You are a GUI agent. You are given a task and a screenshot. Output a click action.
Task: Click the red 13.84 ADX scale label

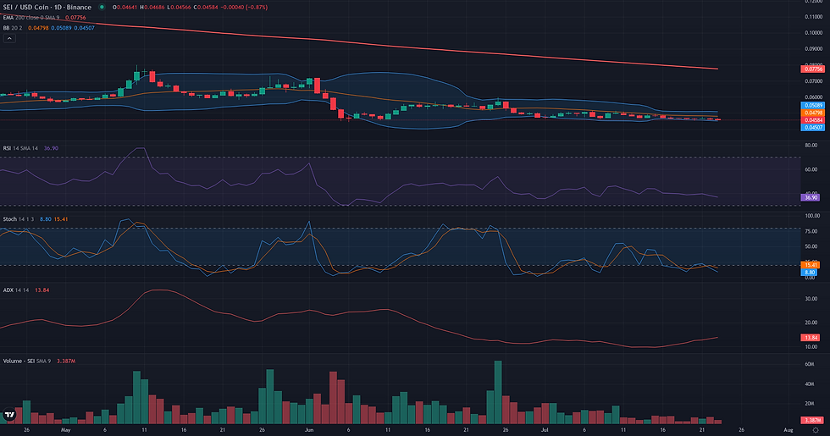pyautogui.click(x=811, y=337)
